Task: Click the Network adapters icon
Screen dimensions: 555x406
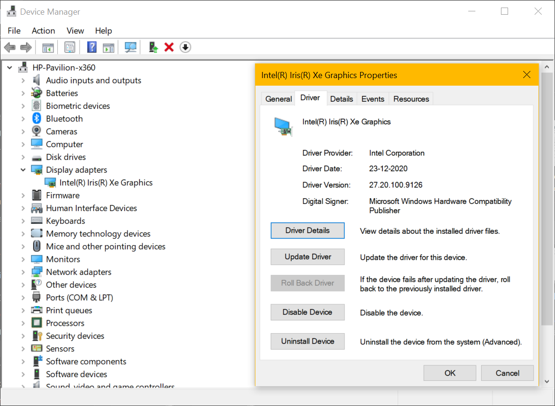Action: 36,272
